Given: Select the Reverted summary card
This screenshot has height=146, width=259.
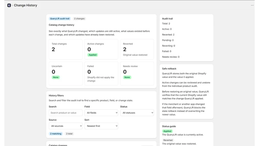Looking at the screenshot, I should coord(137,49).
